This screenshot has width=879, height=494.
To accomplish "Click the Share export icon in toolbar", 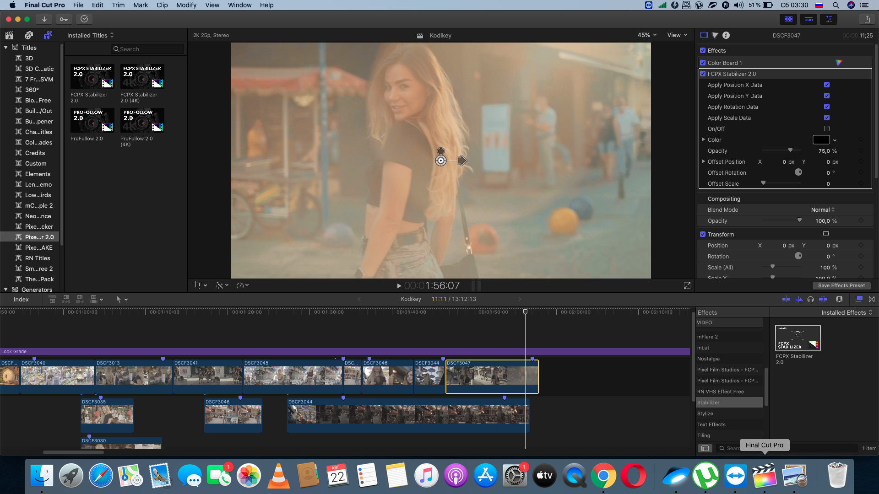I will (867, 19).
